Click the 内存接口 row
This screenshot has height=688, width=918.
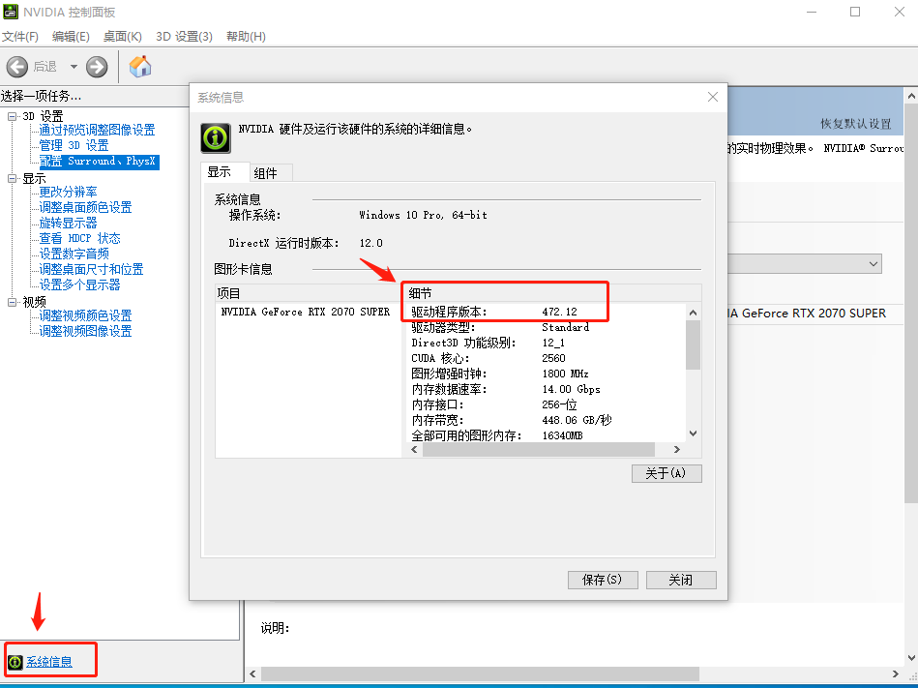point(547,404)
